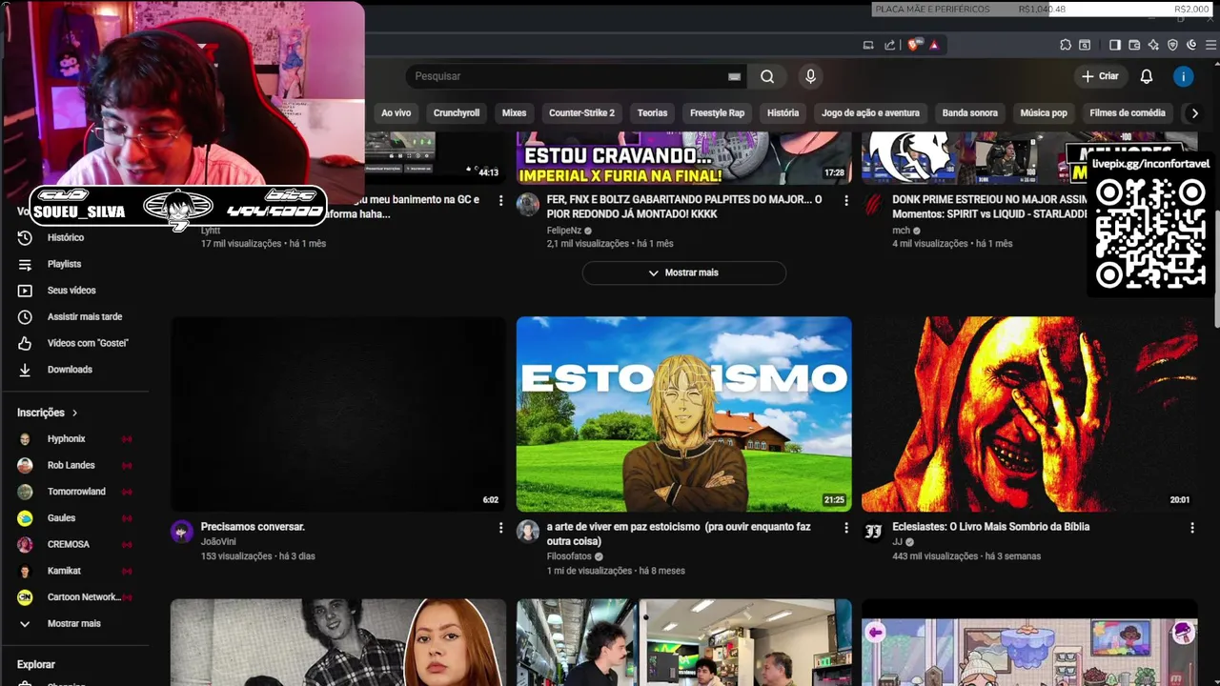The width and height of the screenshot is (1220, 686).
Task: Open FelipeNz channel avatar
Action: (528, 205)
